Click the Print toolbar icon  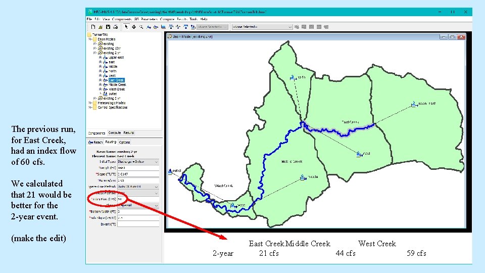click(x=115, y=27)
